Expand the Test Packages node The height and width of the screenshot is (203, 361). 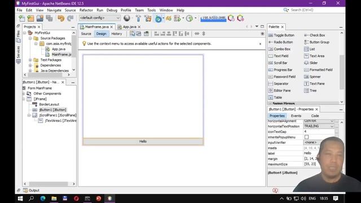tap(30, 60)
